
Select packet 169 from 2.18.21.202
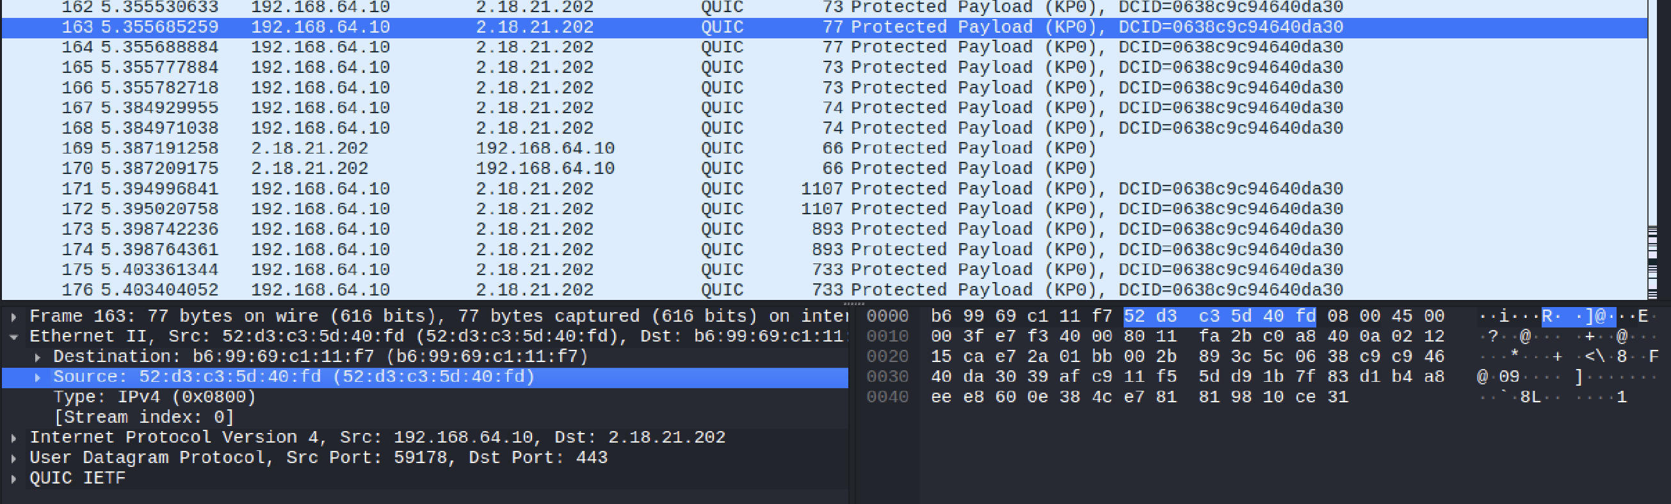[x=824, y=148]
